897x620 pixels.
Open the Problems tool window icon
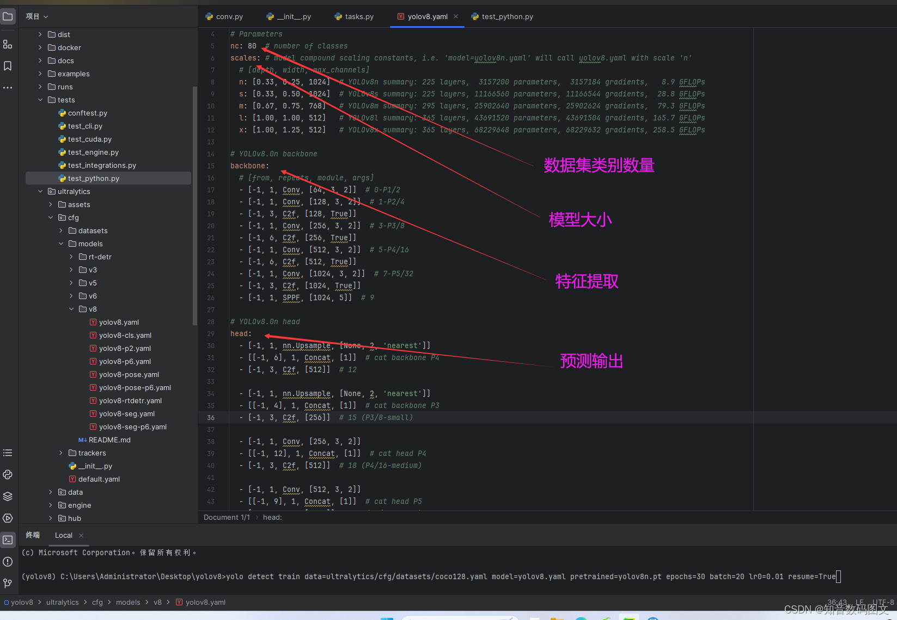[8, 562]
